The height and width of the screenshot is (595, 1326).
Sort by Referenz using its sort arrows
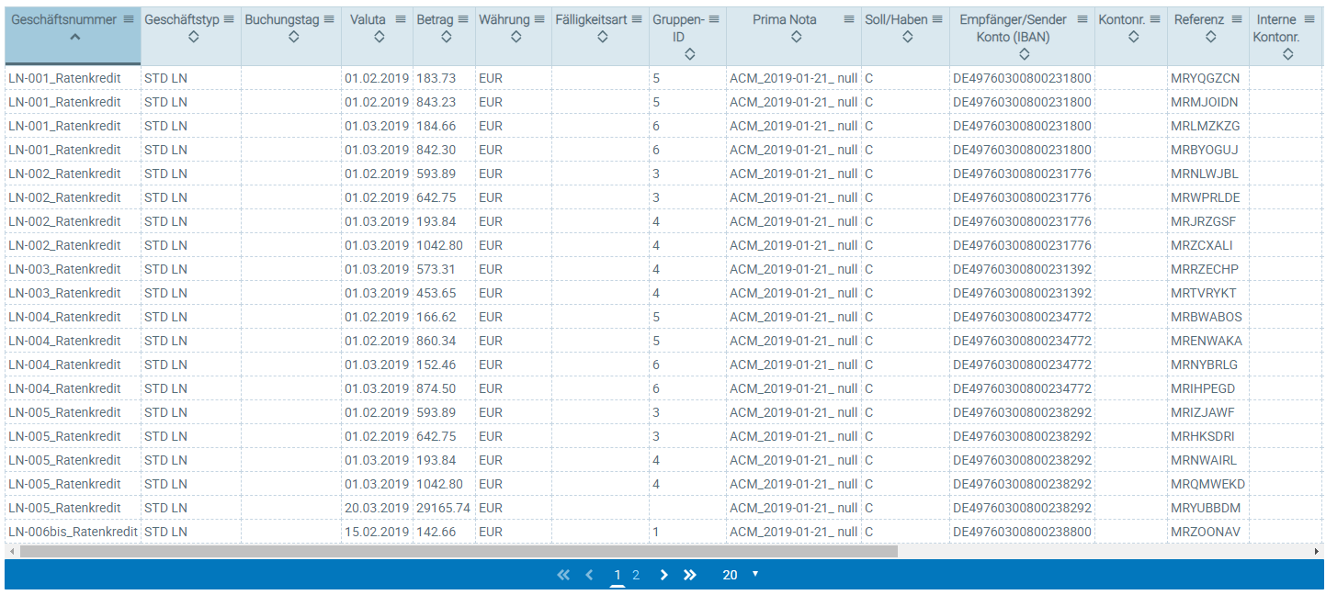(1210, 37)
